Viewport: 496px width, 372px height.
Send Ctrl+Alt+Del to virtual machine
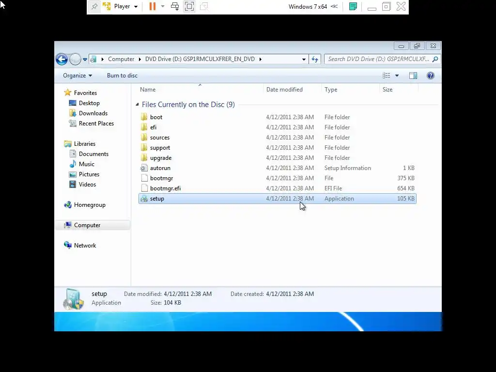(175, 6)
